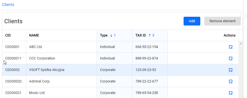Sort by the TAX ID column header
The width and height of the screenshot is (247, 98).
pos(141,35)
